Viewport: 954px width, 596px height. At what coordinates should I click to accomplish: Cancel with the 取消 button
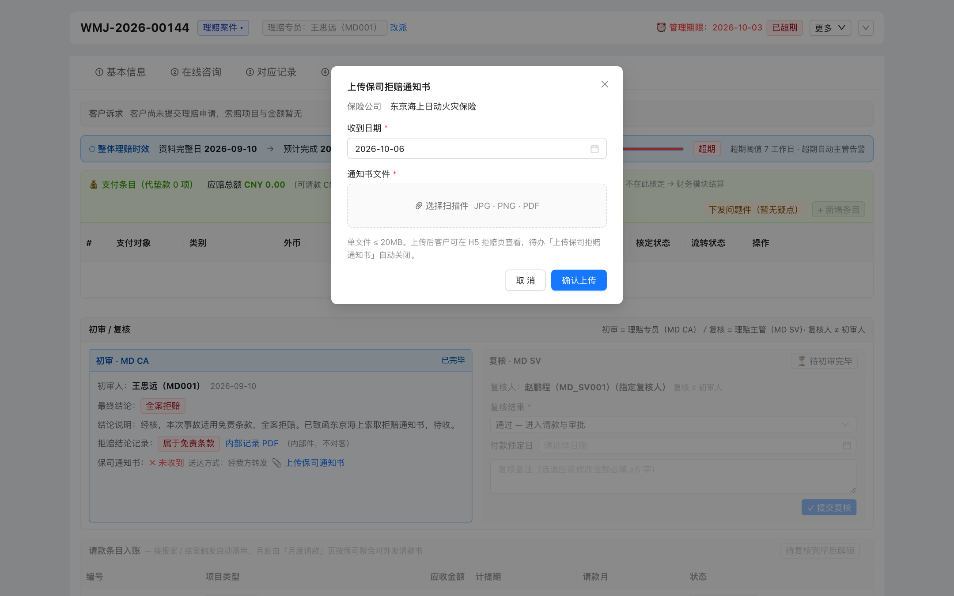[525, 280]
